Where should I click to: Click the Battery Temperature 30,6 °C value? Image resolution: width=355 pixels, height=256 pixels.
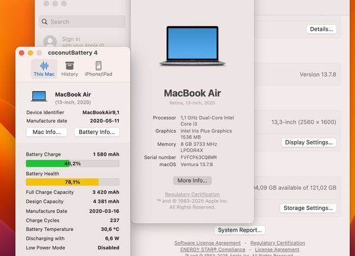coord(110,229)
